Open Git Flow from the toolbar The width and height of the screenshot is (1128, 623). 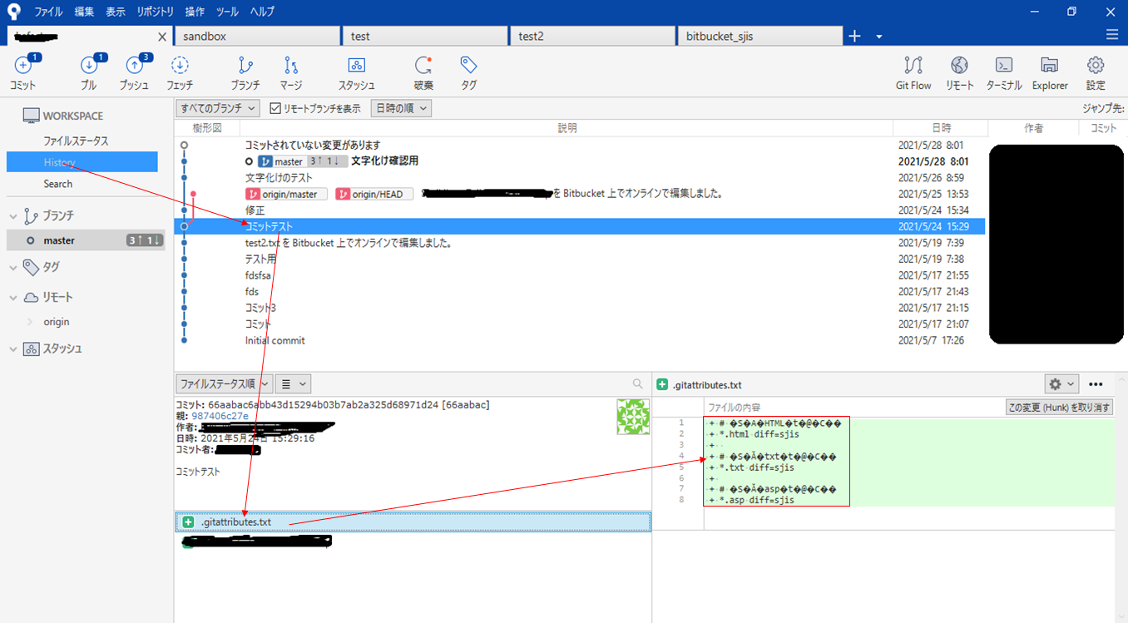click(x=913, y=72)
